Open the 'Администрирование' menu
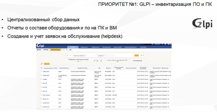Screen dimensions: 217x112 tap(130, 47)
